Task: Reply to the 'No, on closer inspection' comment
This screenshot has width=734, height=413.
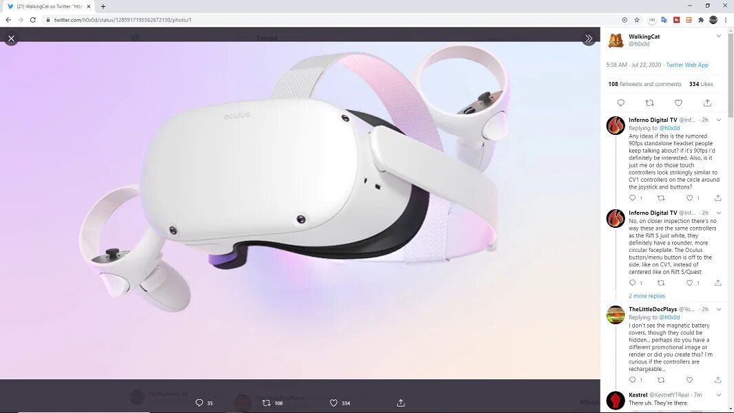Action: point(632,282)
